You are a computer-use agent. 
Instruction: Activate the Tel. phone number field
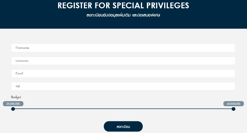[x=123, y=86]
